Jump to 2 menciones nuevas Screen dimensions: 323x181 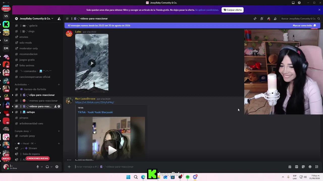coord(38,158)
